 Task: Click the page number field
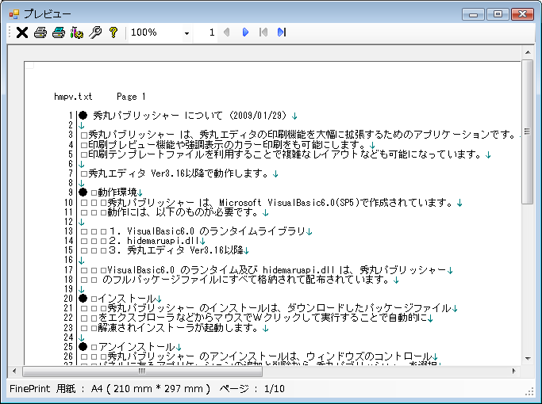pos(208,32)
